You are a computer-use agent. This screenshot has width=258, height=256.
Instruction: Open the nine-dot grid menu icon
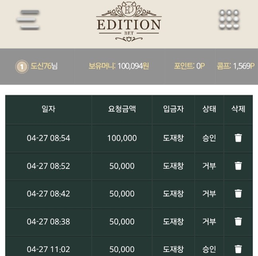pos(229,20)
